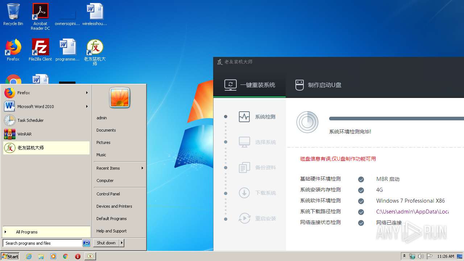Viewport: 464px width, 261px height.
Task: Launch 老友装机大师 from its desktop icon
Action: [x=95, y=52]
